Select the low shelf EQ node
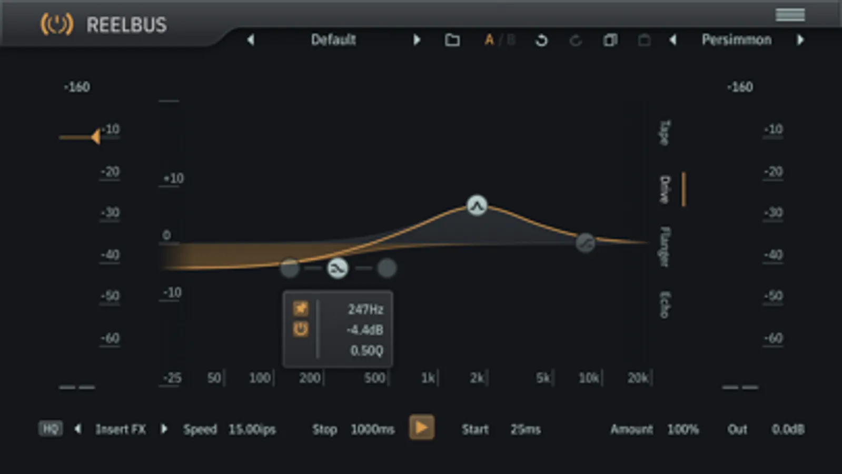The width and height of the screenshot is (842, 474). [338, 268]
